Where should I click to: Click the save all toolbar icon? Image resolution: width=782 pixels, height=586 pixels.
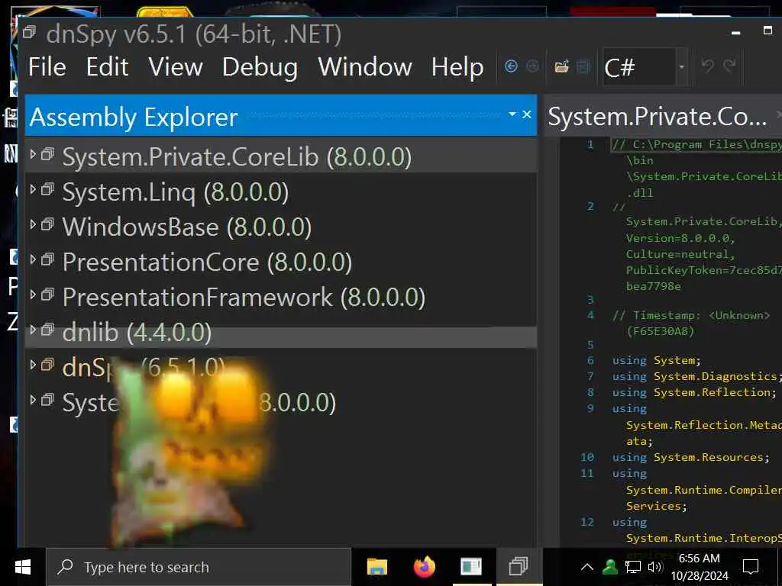[x=583, y=66]
